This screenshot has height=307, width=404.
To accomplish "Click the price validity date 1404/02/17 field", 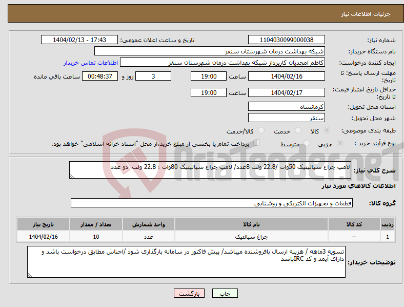I will tap(287, 92).
